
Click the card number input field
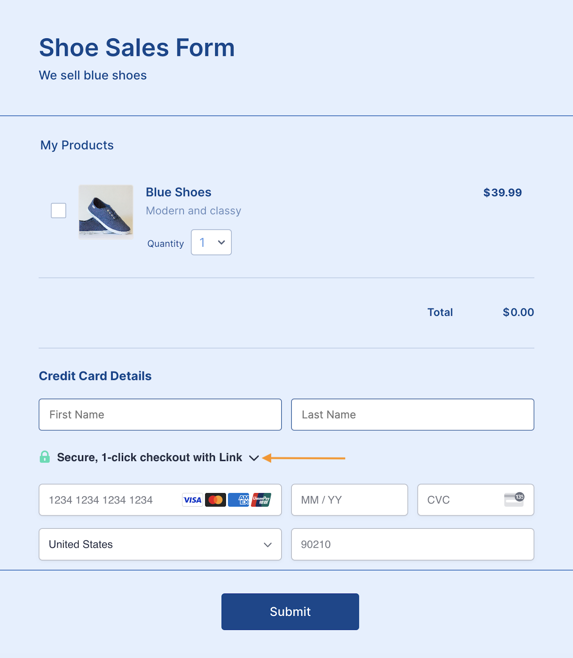click(111, 500)
